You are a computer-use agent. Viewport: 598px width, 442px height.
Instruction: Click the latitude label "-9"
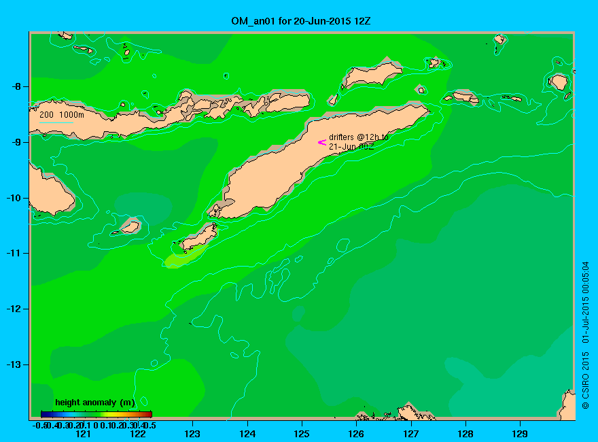tap(16, 142)
